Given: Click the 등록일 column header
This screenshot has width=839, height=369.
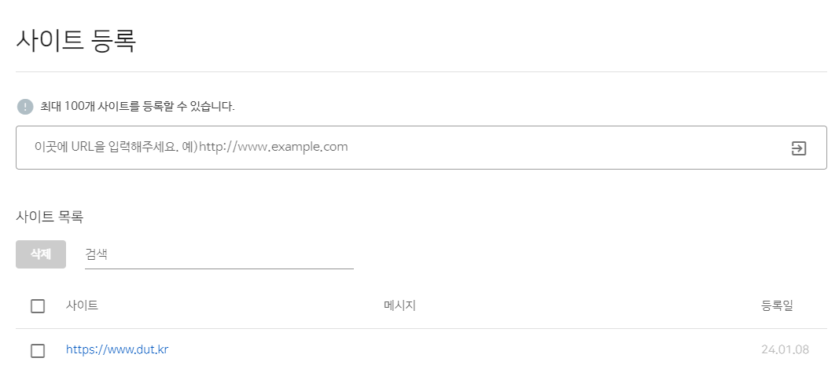Looking at the screenshot, I should pyautogui.click(x=777, y=306).
